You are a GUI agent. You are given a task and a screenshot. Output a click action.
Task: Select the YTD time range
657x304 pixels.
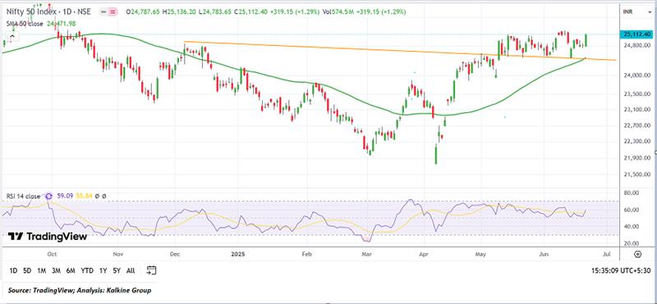87,270
